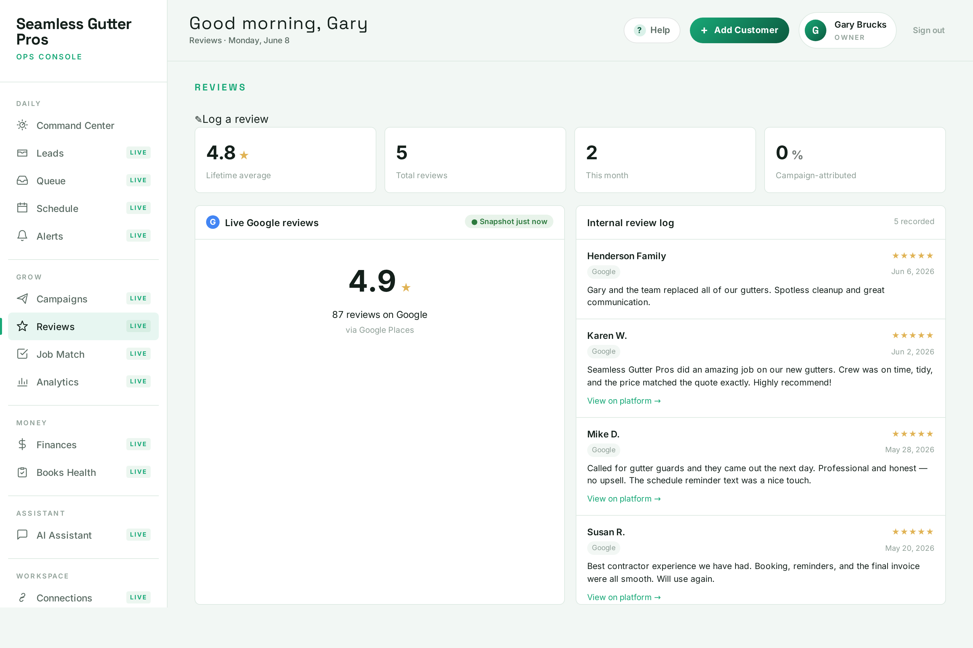973x648 pixels.
Task: Select Analytics in the sidebar
Action: (x=83, y=381)
